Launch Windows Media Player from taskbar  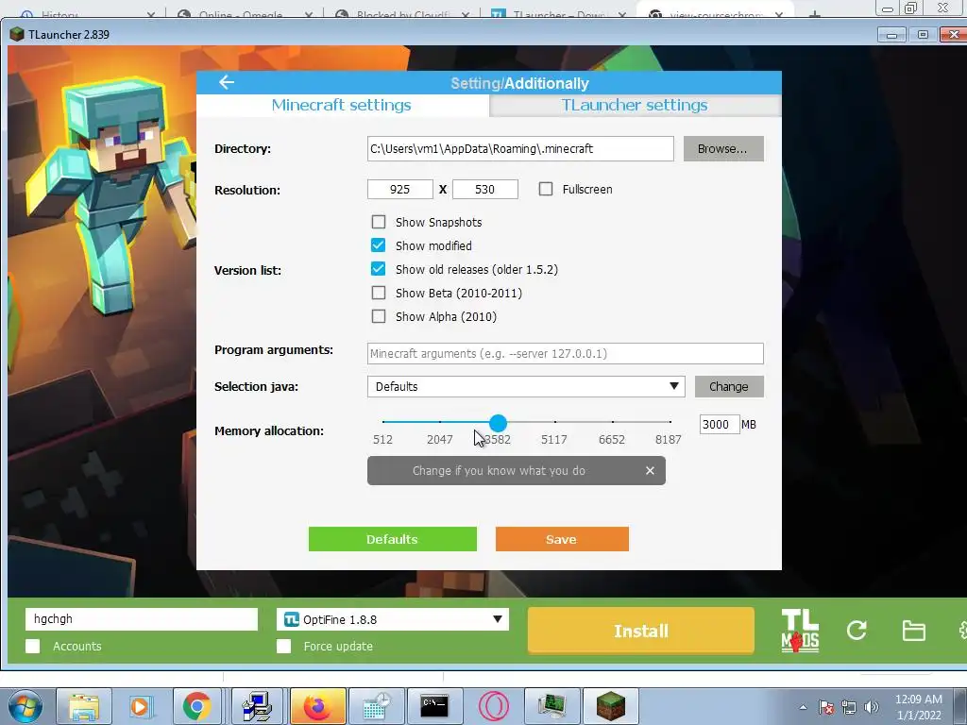[140, 706]
